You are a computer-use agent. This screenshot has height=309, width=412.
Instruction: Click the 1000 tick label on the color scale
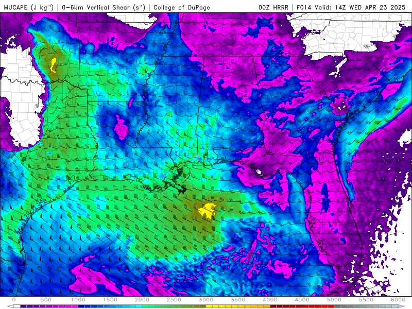click(x=78, y=300)
